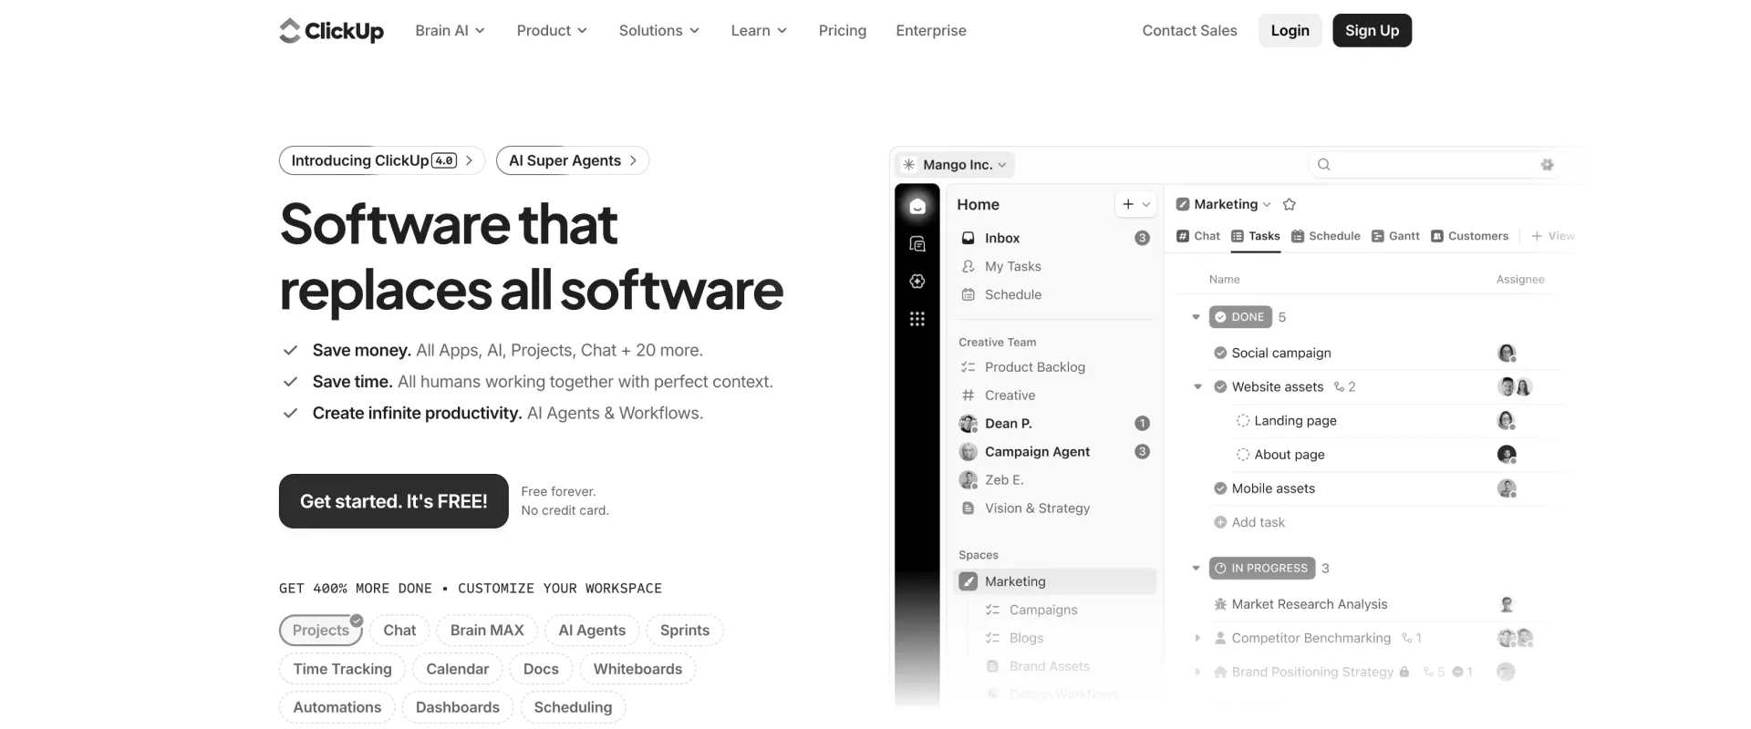
Task: Expand the Competitor Benchmarking task
Action: coord(1197,638)
